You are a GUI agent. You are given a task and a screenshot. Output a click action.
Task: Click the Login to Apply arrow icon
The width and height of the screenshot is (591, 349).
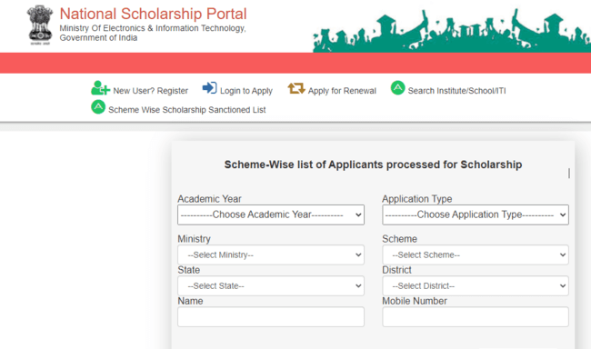click(x=209, y=88)
